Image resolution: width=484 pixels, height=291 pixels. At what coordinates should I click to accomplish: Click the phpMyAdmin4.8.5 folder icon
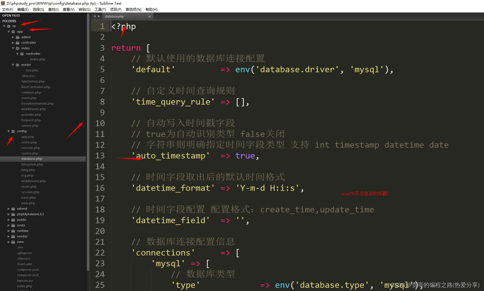click(13, 214)
